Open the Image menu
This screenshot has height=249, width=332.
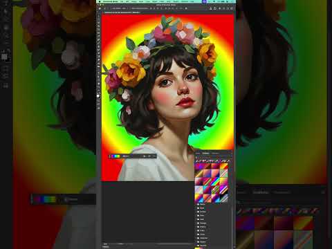134,1
